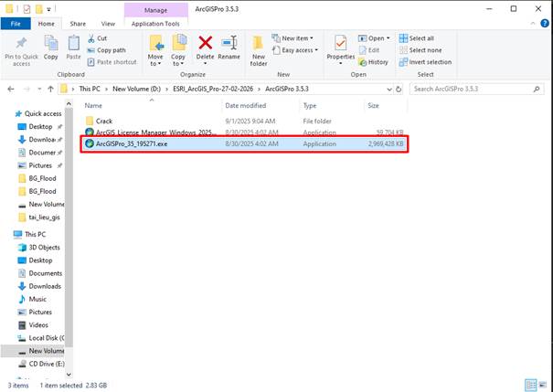
Task: Create a New folder from ribbon
Action: tap(259, 48)
